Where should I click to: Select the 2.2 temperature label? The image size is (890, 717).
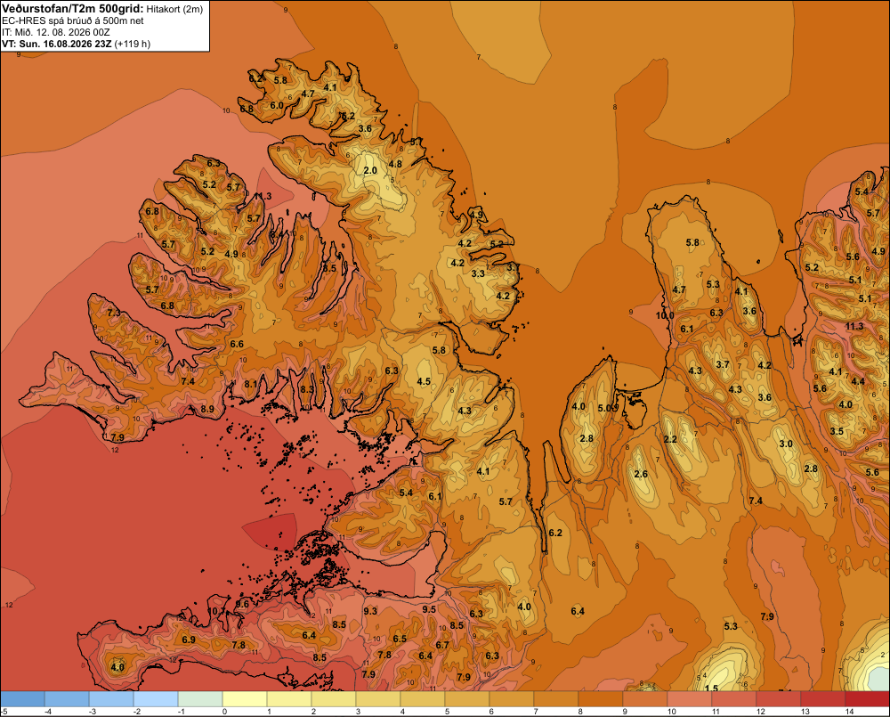(670, 439)
